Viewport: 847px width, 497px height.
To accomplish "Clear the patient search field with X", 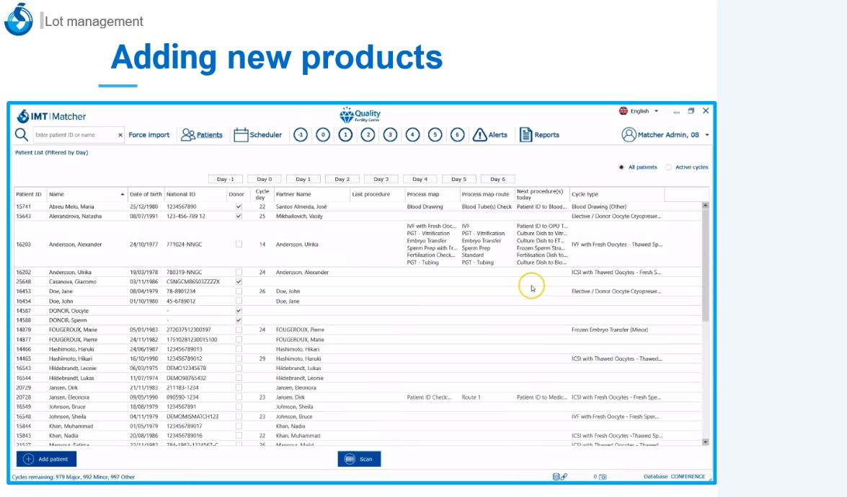I will 120,135.
